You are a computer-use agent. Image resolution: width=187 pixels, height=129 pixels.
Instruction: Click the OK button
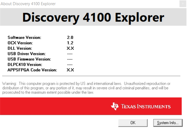(133, 123)
